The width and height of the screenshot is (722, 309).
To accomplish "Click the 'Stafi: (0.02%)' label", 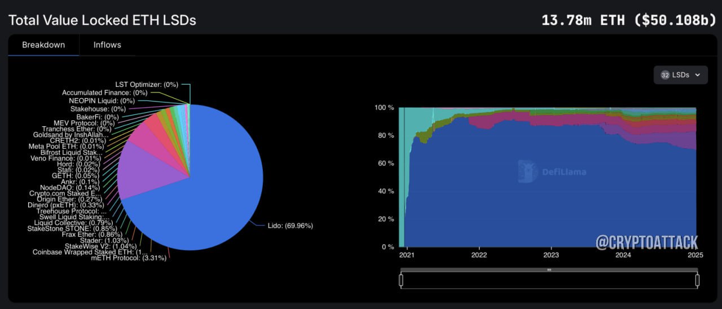I will click(78, 170).
